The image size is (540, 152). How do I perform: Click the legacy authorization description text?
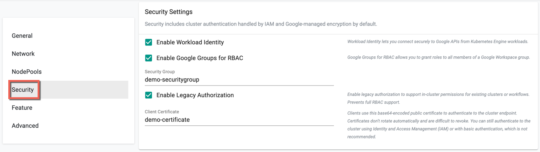[x=438, y=98]
